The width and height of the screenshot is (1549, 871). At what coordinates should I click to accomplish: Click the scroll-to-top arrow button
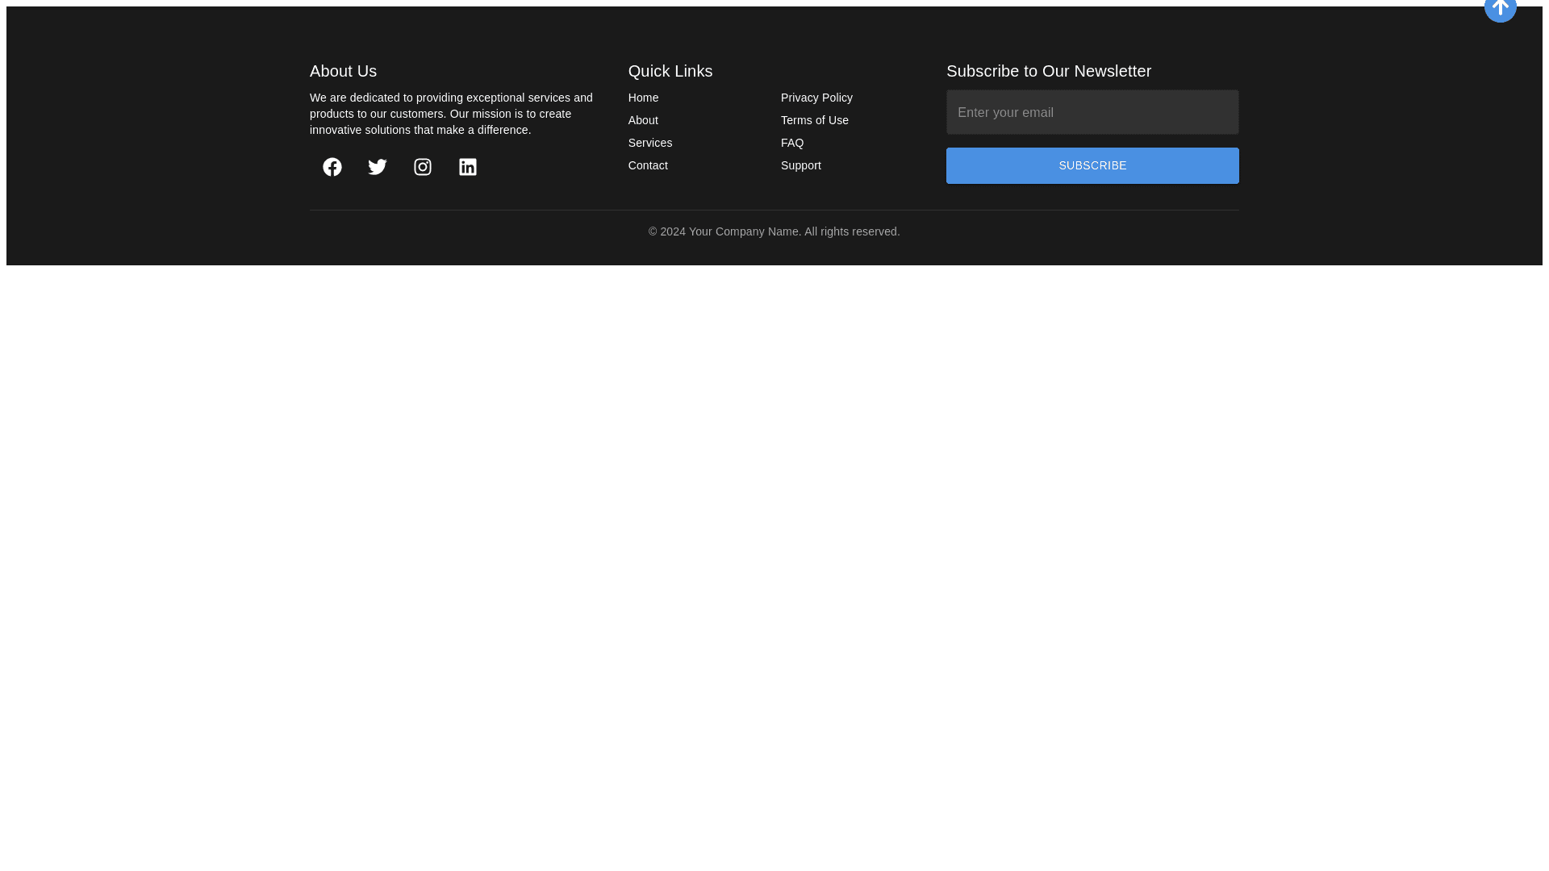[x=1500, y=8]
